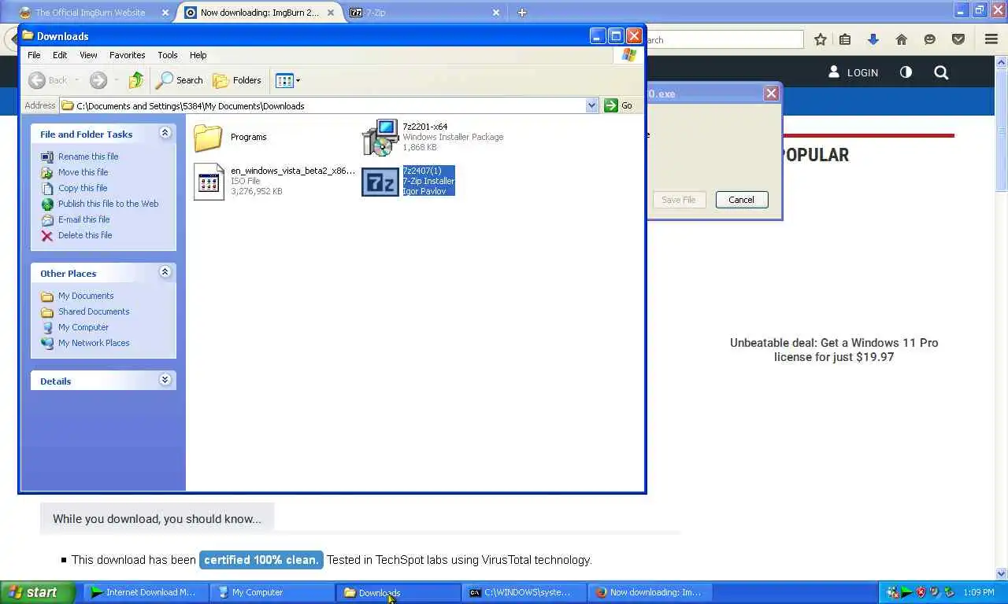
Task: Switch to C:\WINDOWS\system taskbar button
Action: (525, 592)
